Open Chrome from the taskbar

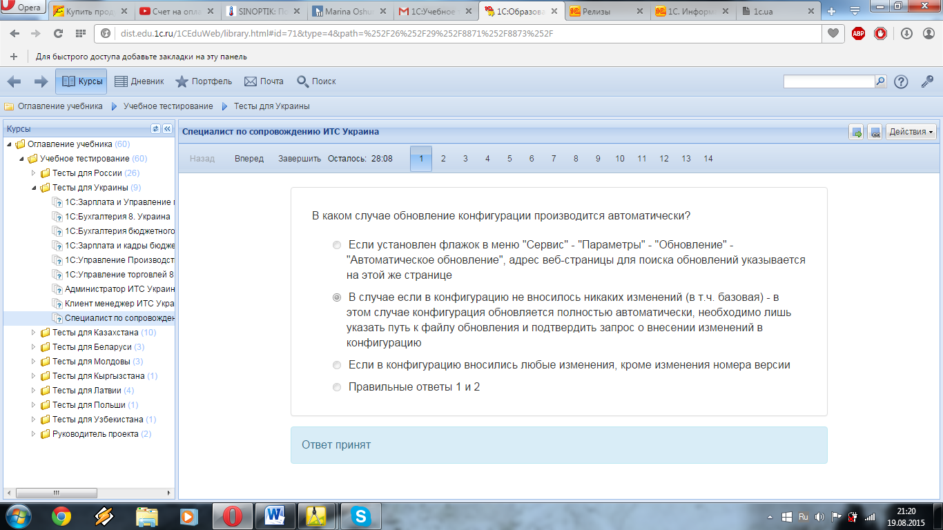pyautogui.click(x=61, y=516)
